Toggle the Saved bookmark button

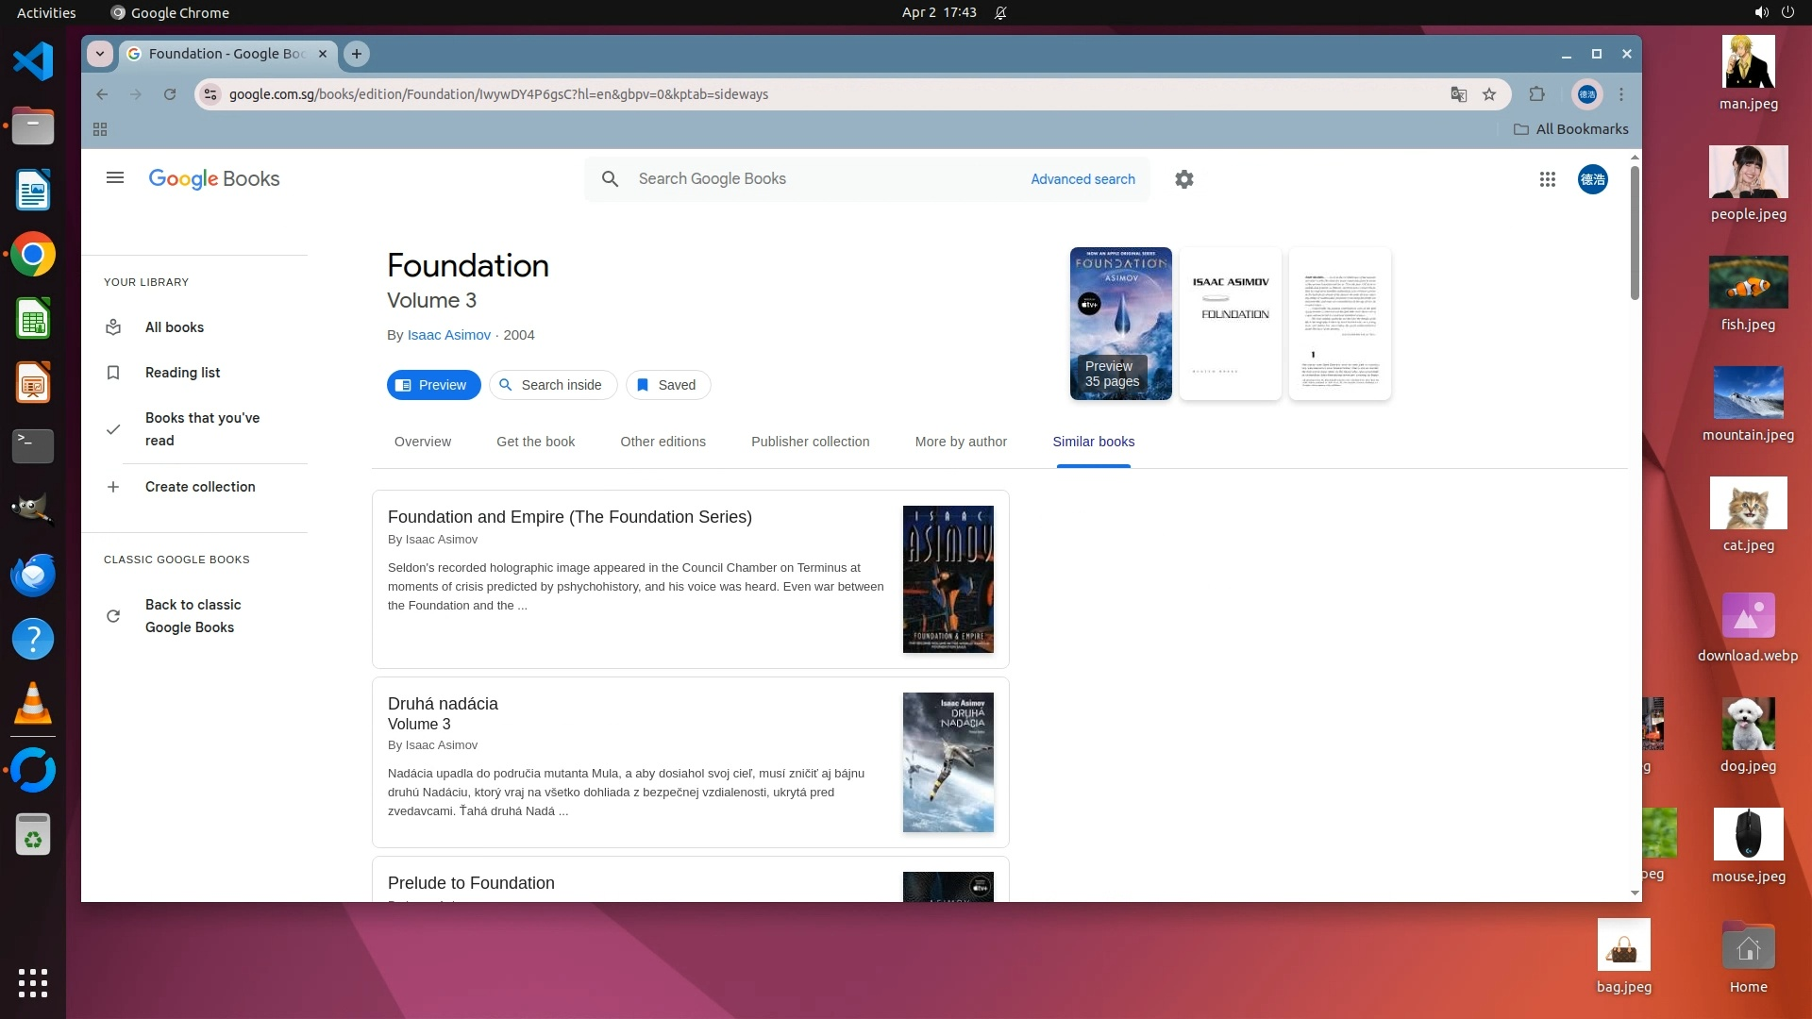(667, 385)
